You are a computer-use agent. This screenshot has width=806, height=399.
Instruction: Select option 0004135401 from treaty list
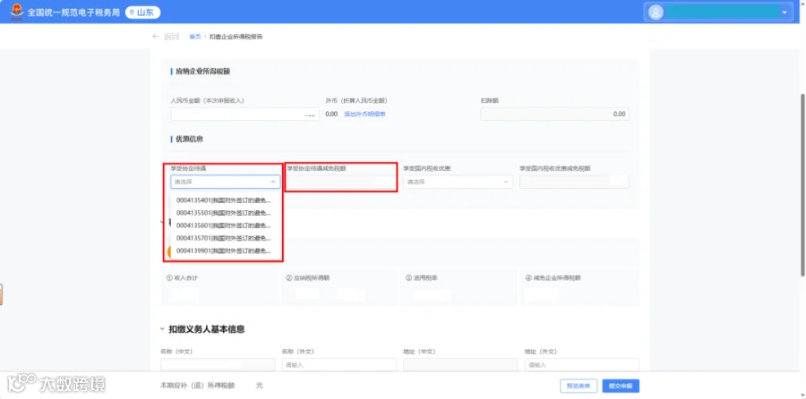pyautogui.click(x=225, y=200)
